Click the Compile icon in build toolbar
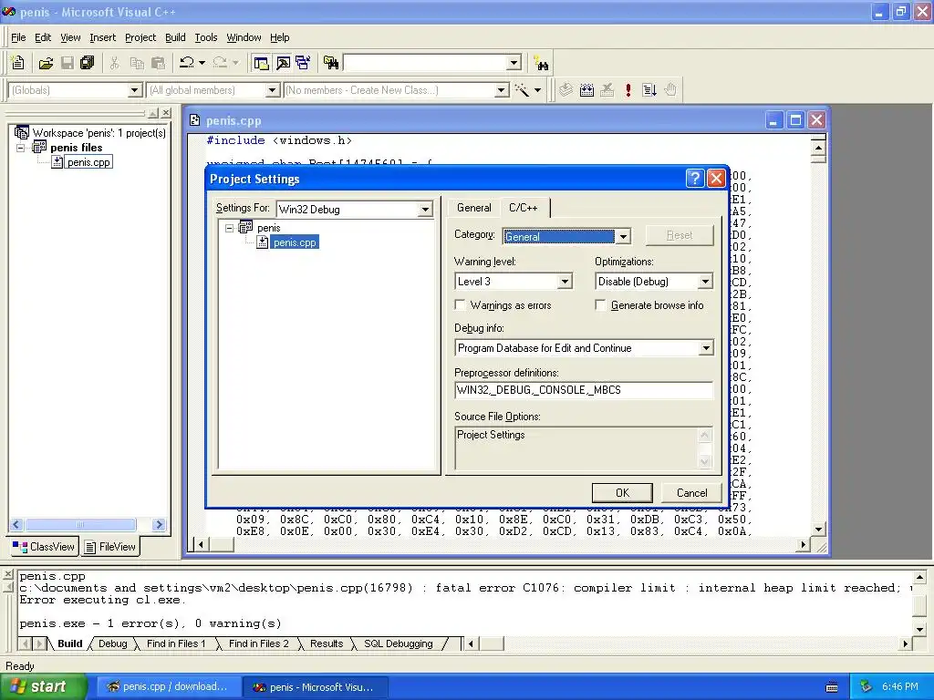 566,90
